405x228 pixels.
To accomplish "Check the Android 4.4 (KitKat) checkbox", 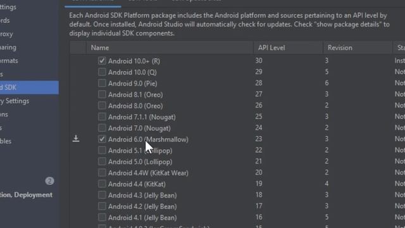I will [102, 184].
